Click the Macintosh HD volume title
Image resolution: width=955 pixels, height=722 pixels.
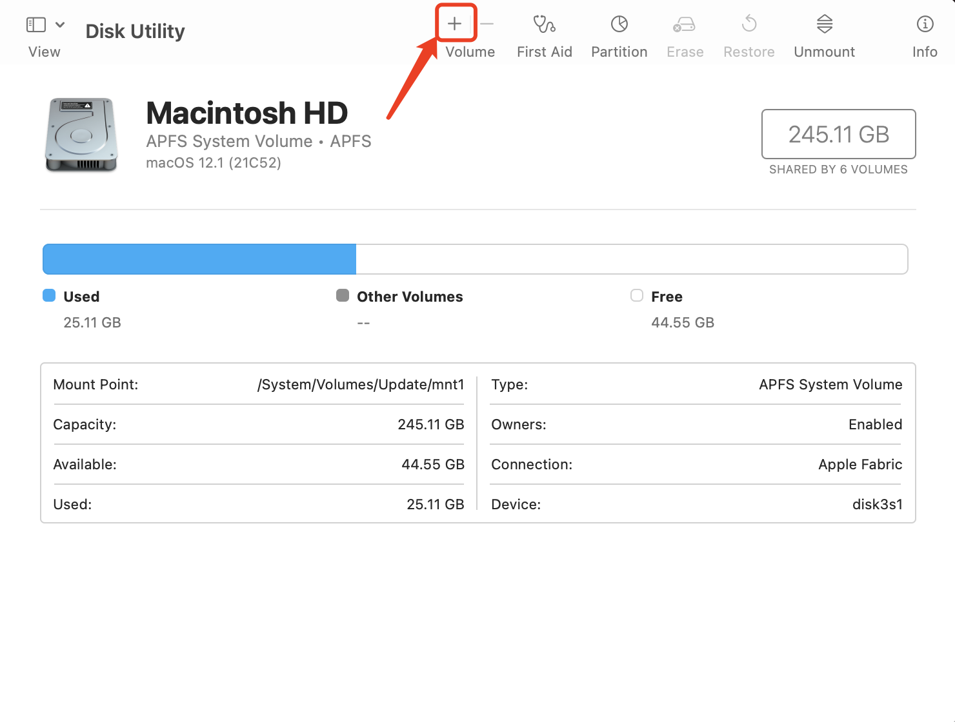tap(246, 113)
